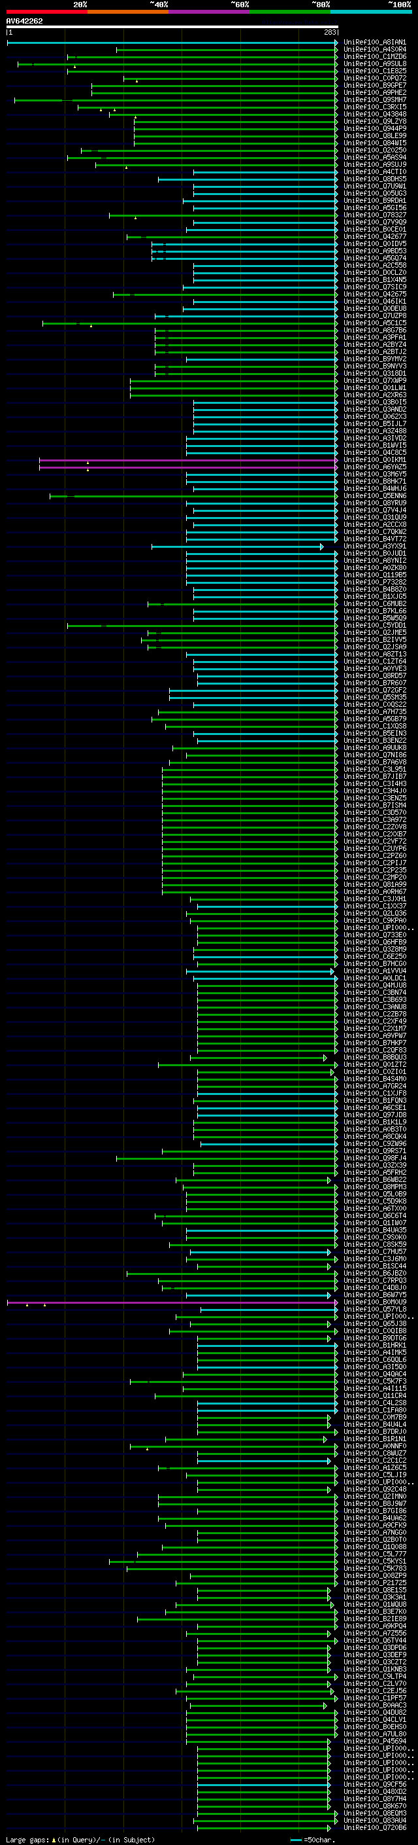Click the red segment of the identity legend
The image size is (418, 1845).
[47, 12]
